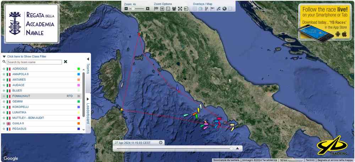The height and width of the screenshot is (162, 355).
Task: Click in the Search by team name field
Action: click(x=34, y=62)
